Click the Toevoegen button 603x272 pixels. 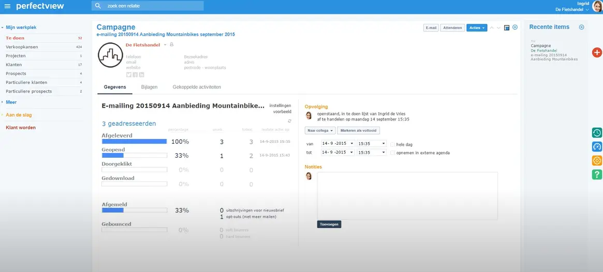click(329, 224)
